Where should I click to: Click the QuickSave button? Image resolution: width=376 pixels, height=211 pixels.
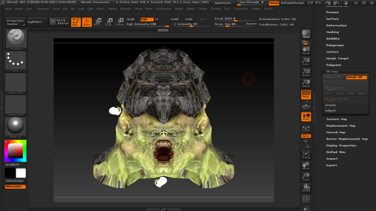point(223,3)
